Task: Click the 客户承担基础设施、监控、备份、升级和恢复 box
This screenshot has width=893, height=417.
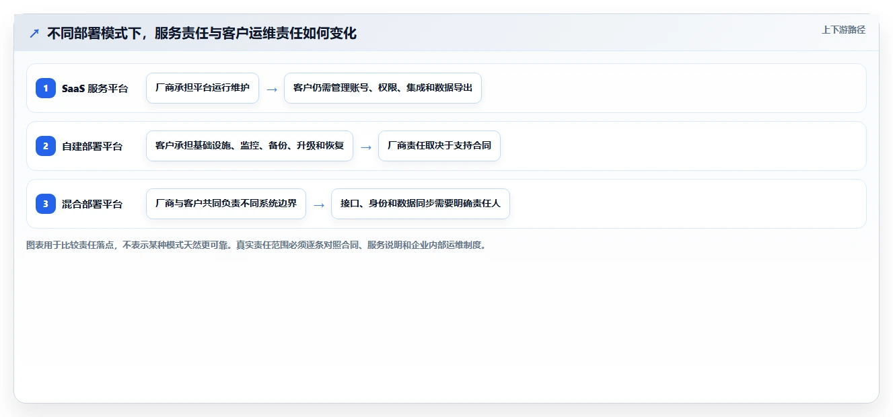Action: click(250, 146)
